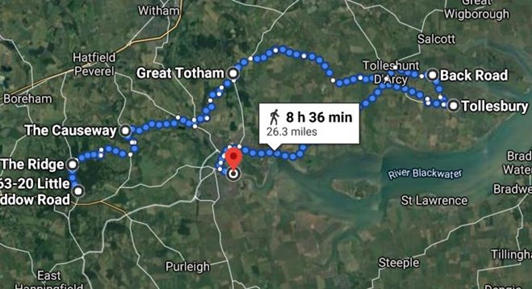532x289 pixels.
Task: Click the River Blackwater label
Action: coord(425,174)
